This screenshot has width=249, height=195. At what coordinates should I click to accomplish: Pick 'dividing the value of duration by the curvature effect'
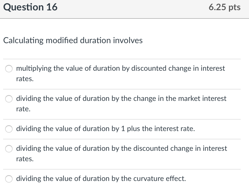click(x=9, y=179)
